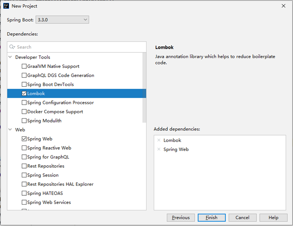The image size is (293, 226).
Task: Click the Docker Compose Support label
Action: coord(55,112)
